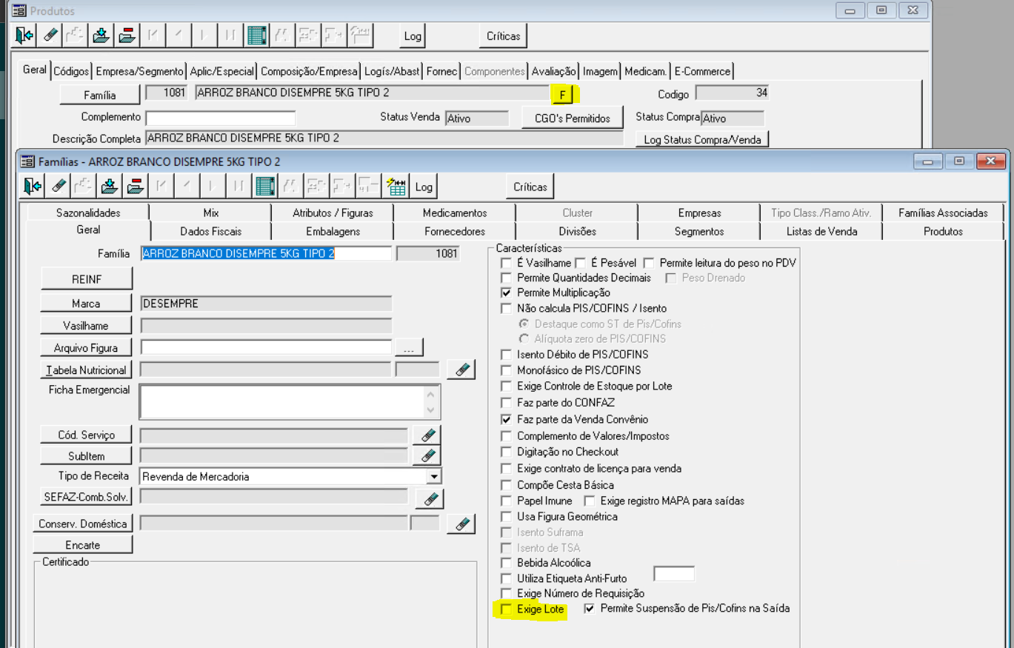The image size is (1014, 648).
Task: Open the Fornecedores tab in Famílias
Action: 455,231
